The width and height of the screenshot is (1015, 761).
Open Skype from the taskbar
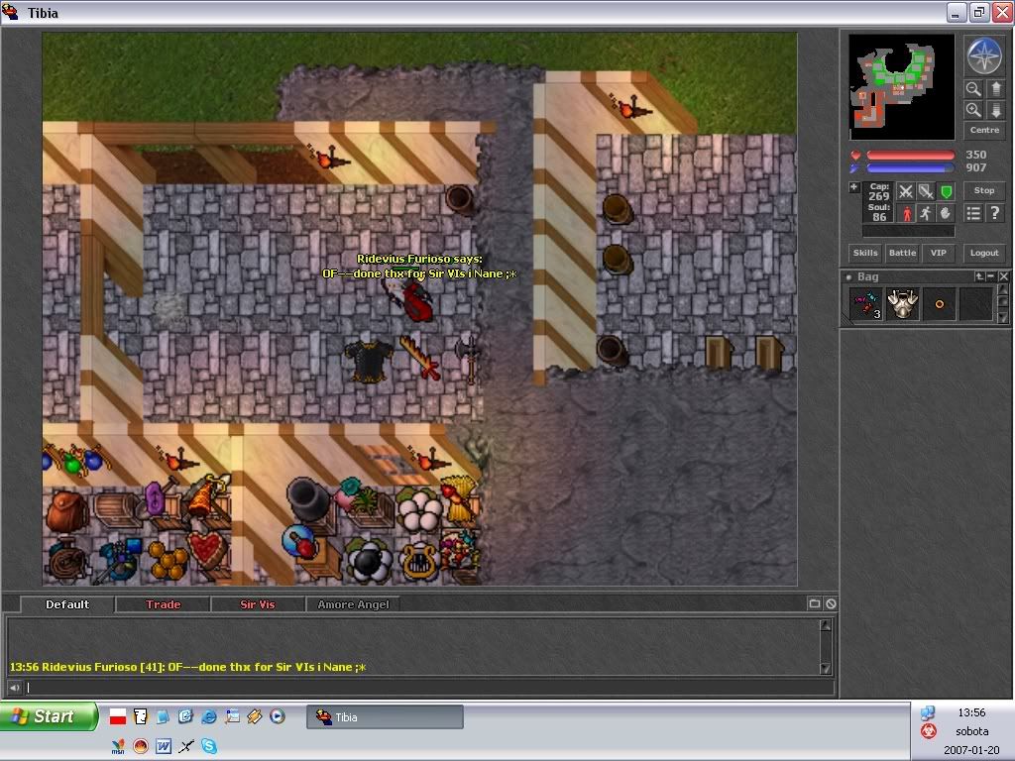209,746
